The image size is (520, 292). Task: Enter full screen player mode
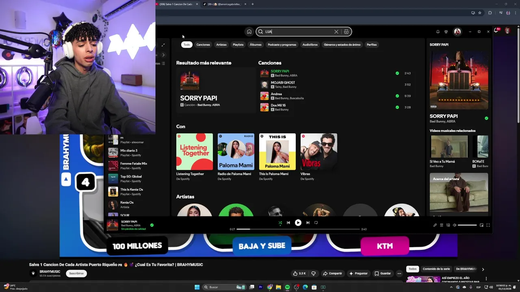[488, 225]
